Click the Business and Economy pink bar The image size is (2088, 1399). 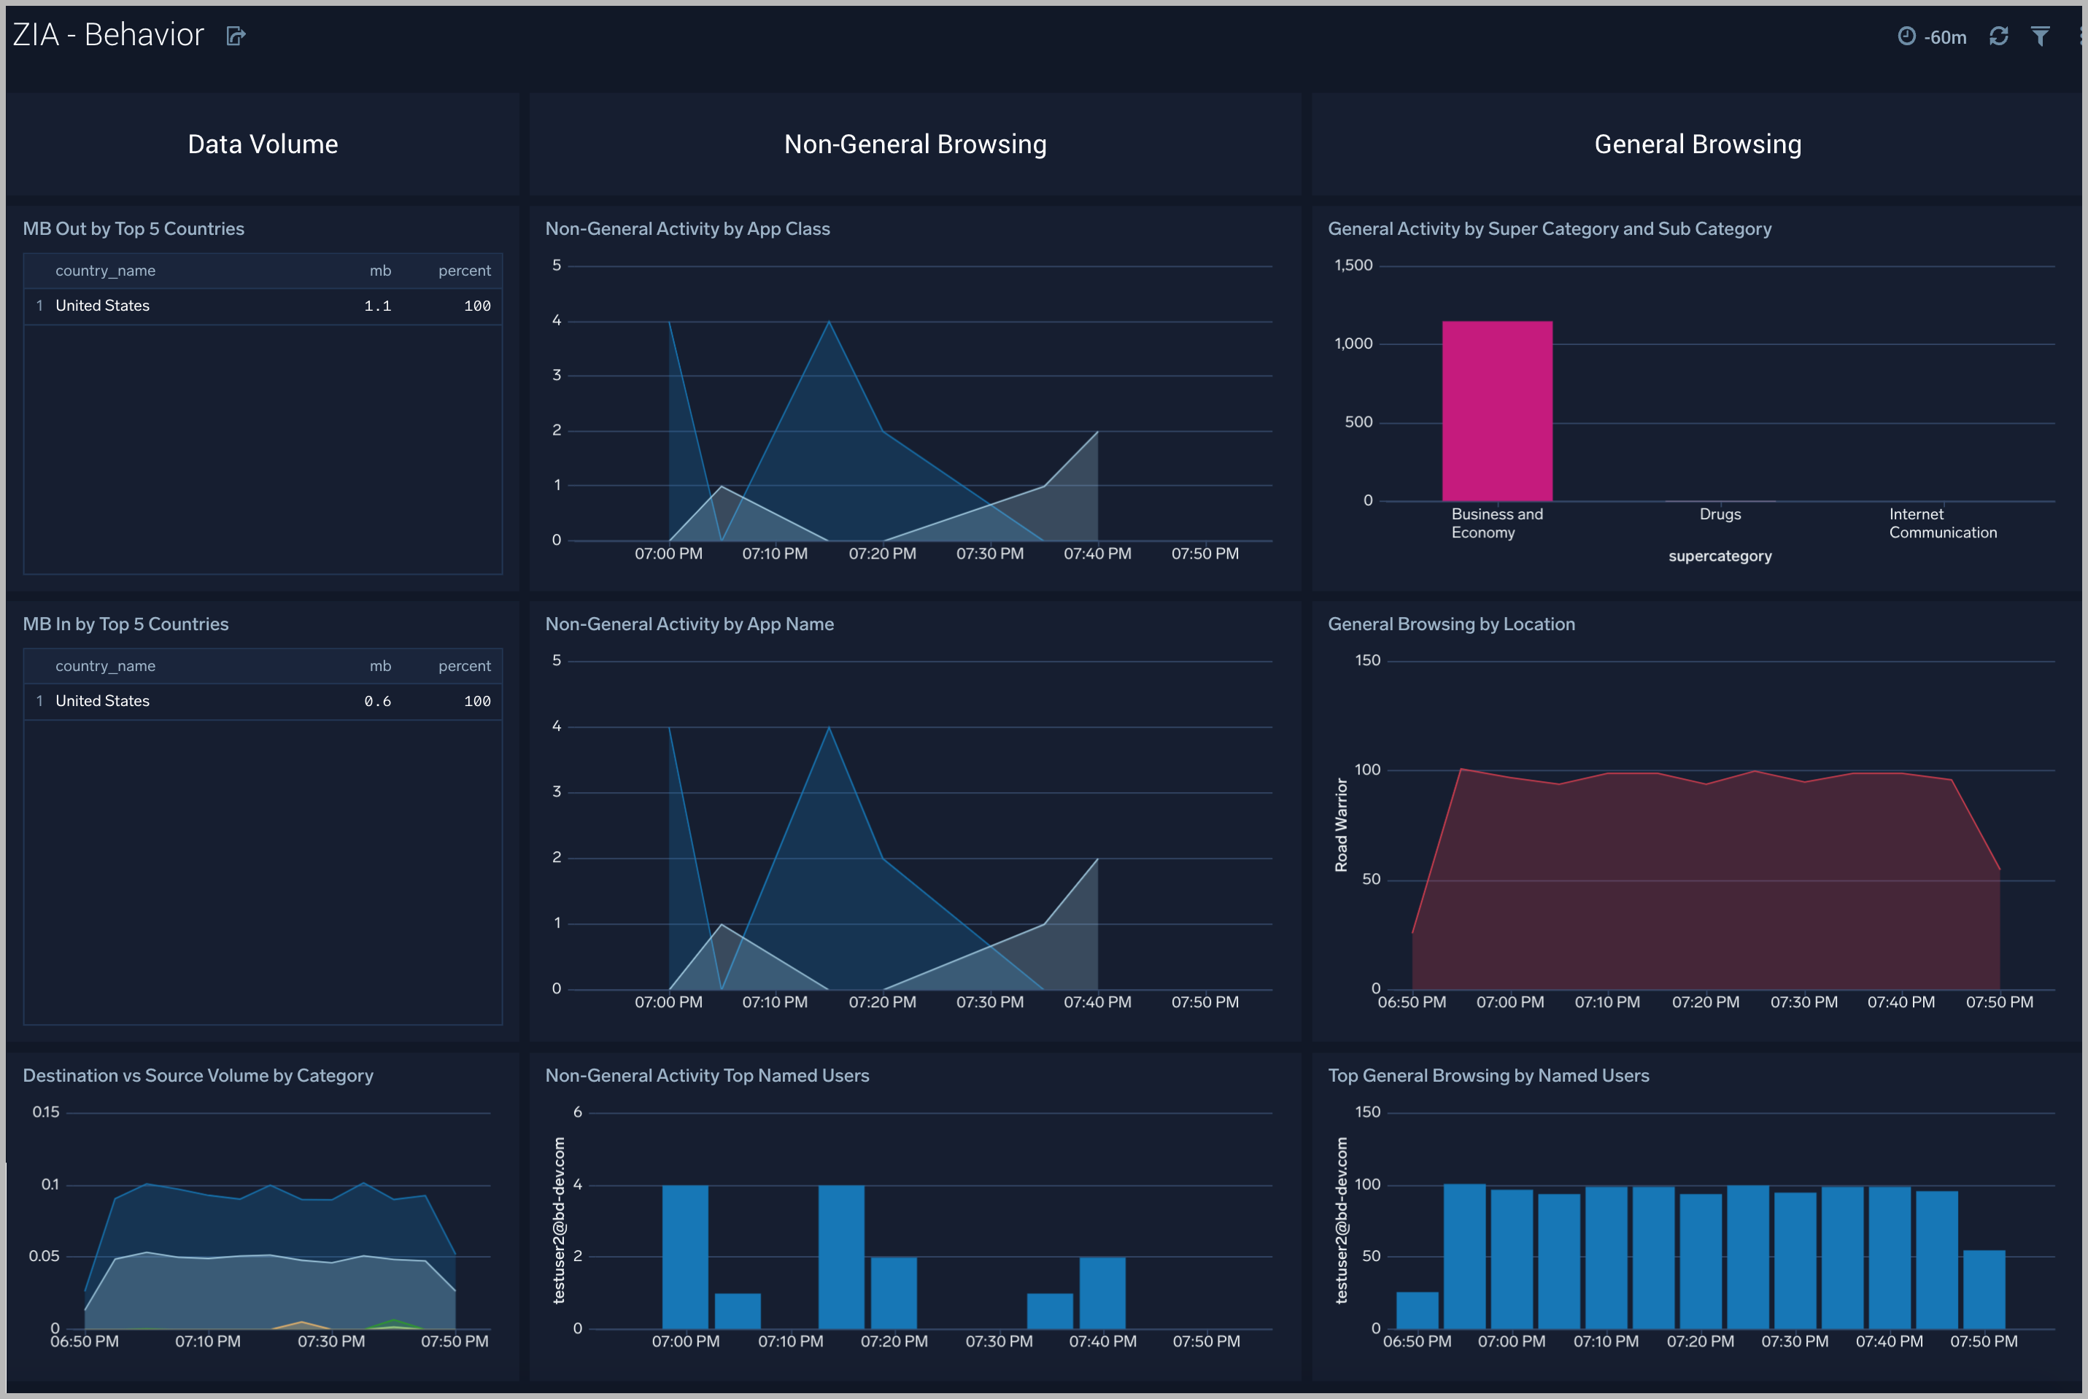click(x=1497, y=411)
